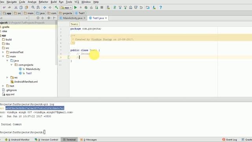Image resolution: width=252 pixels, height=142 pixels.
Task: Click the Undo arrow in toolbar
Action: (x=4, y=7)
